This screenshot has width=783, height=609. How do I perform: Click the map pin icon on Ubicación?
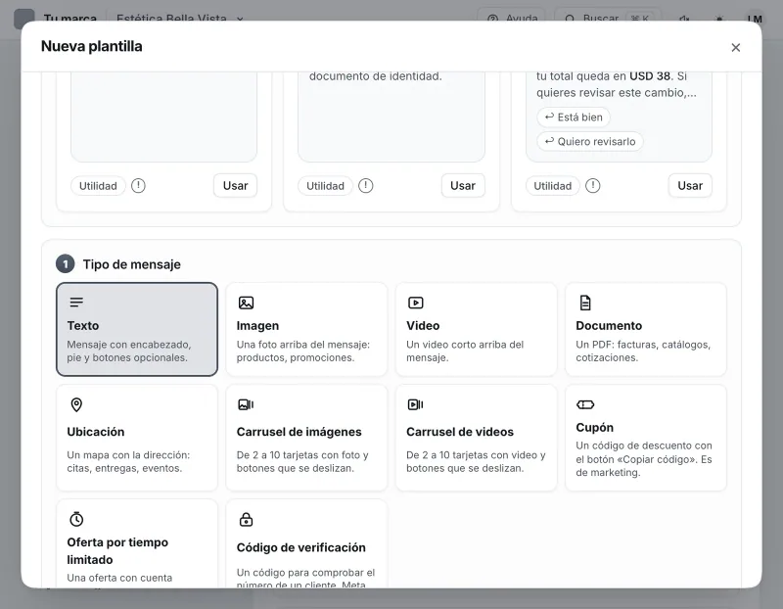point(76,404)
